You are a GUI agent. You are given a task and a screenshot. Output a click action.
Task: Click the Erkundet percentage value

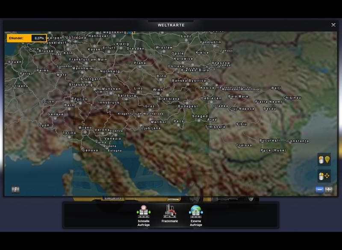coord(39,38)
